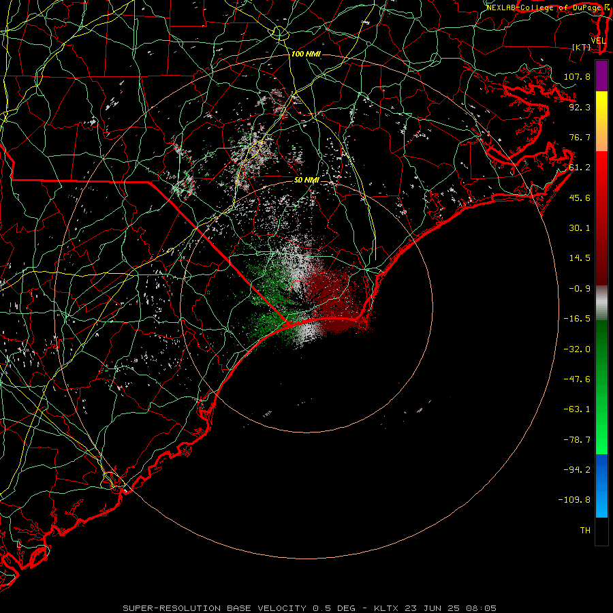Pick the gray near-zero segment of the scale

[x=601, y=303]
